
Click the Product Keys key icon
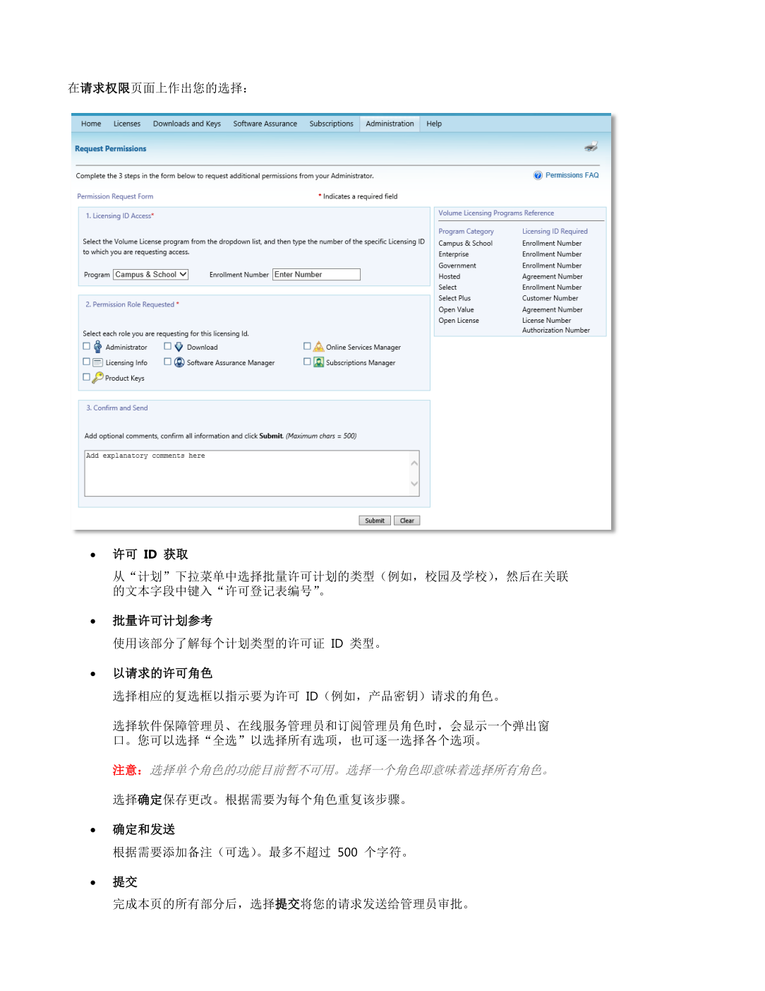pyautogui.click(x=97, y=378)
